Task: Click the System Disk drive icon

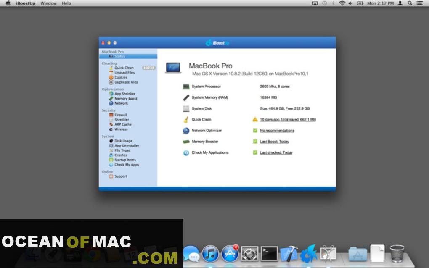Action: 186,108
